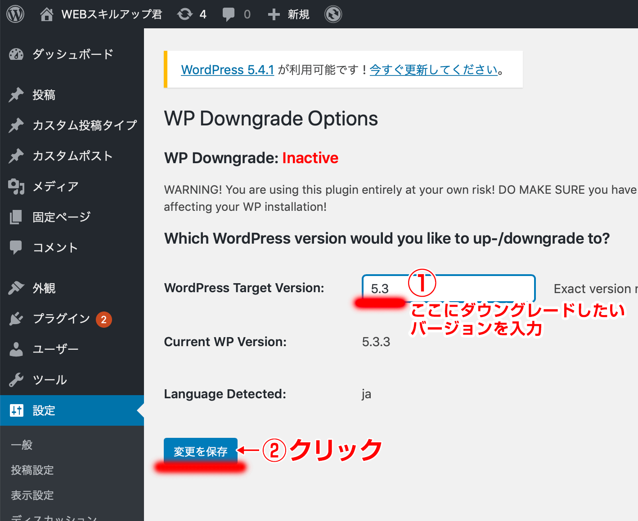This screenshot has height=521, width=638.
Task: Click the plus icon for 新規
Action: point(274,15)
